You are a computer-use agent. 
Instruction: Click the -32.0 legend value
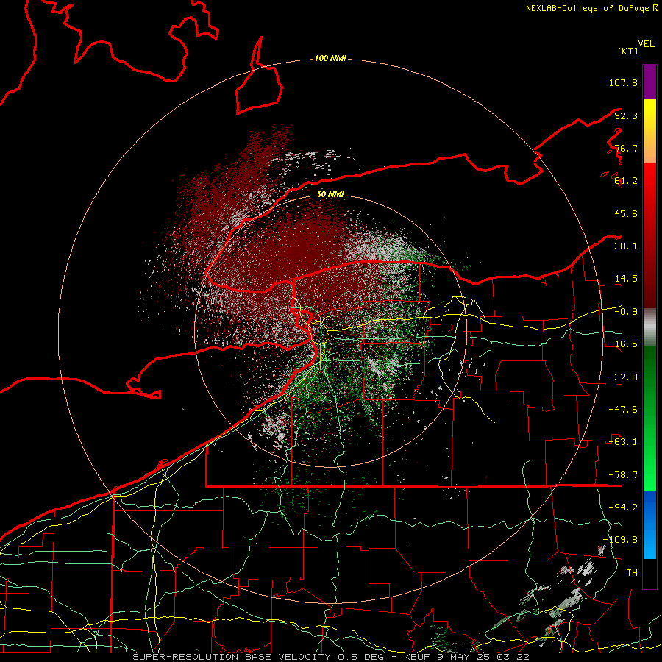(x=623, y=377)
